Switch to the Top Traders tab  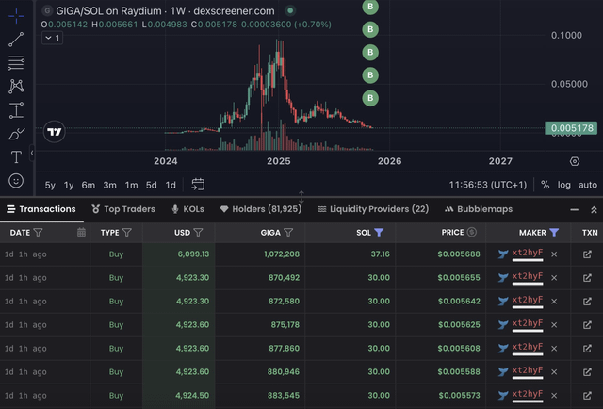point(124,209)
